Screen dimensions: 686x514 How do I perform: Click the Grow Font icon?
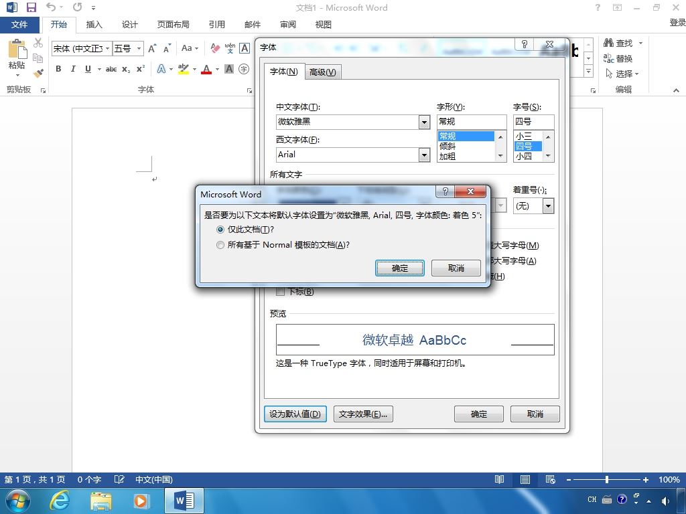152,48
